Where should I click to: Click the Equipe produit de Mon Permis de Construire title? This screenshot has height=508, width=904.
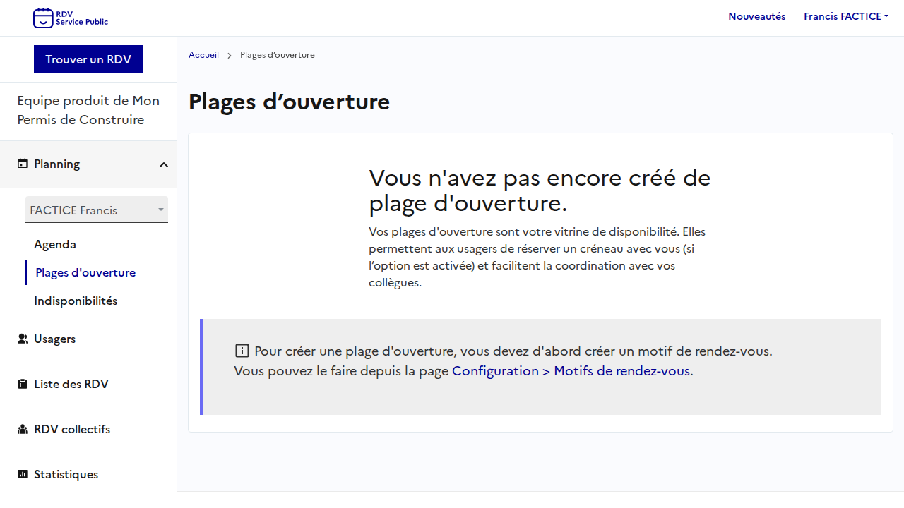(x=88, y=110)
